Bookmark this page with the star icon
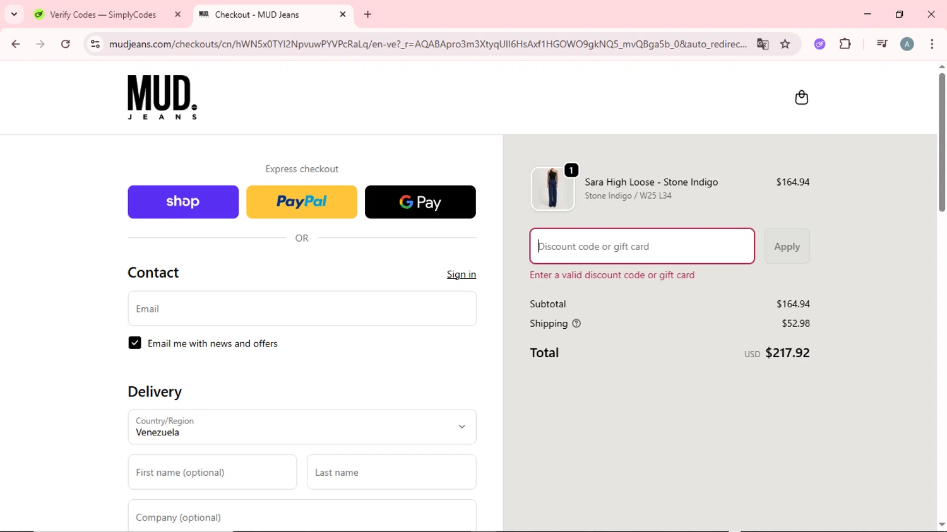Screen dimensions: 947x532 [x=785, y=44]
